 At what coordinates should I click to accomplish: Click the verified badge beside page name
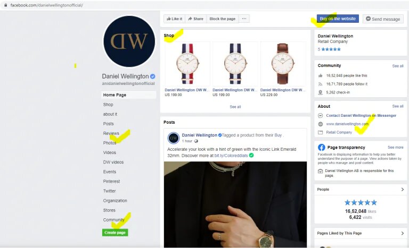[x=153, y=76]
